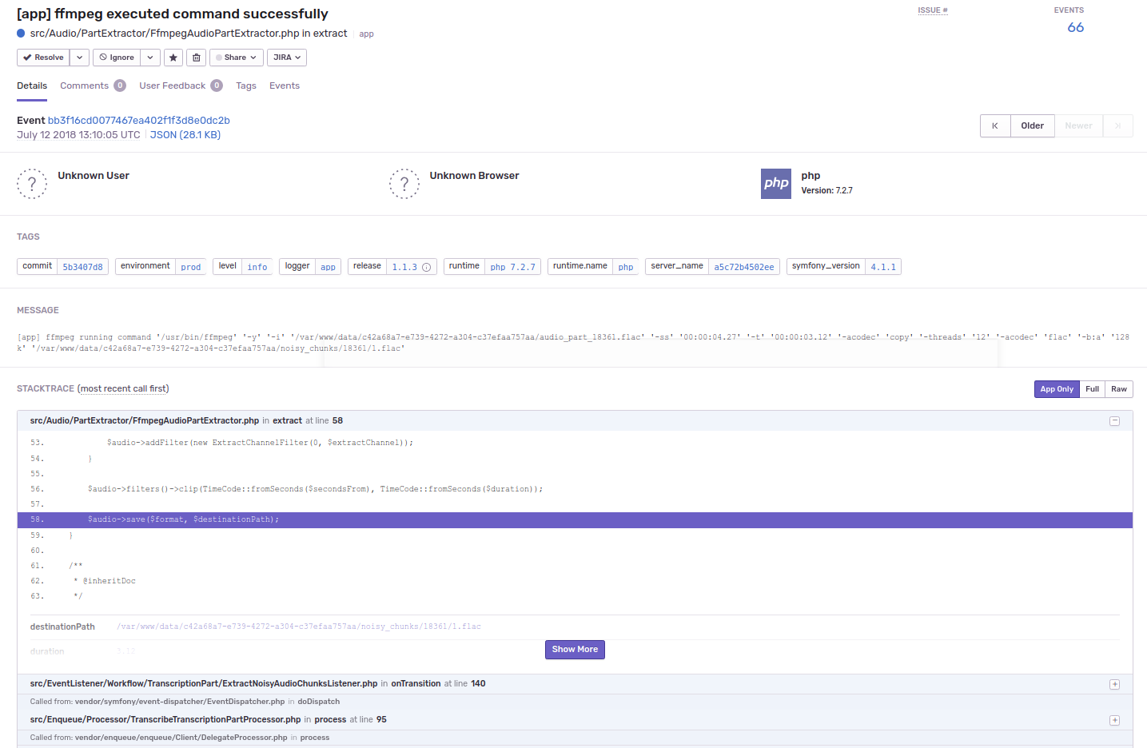Click the php runtime logo
1147x748 pixels.
tap(776, 184)
